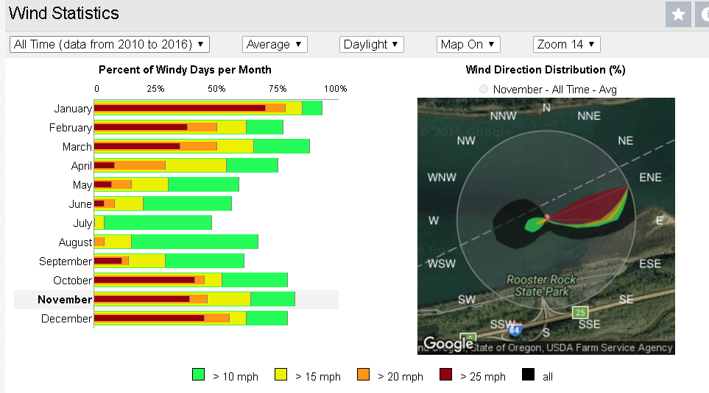Select the August row label

click(x=76, y=242)
